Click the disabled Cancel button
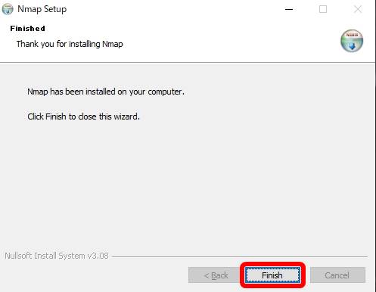Viewport: 376px width, 292px height. [337, 275]
